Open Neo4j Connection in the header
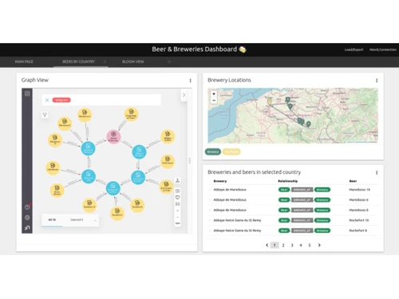399x299 pixels. point(383,49)
